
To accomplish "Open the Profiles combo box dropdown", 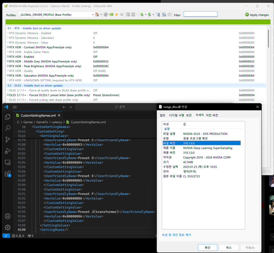I will (93, 15).
